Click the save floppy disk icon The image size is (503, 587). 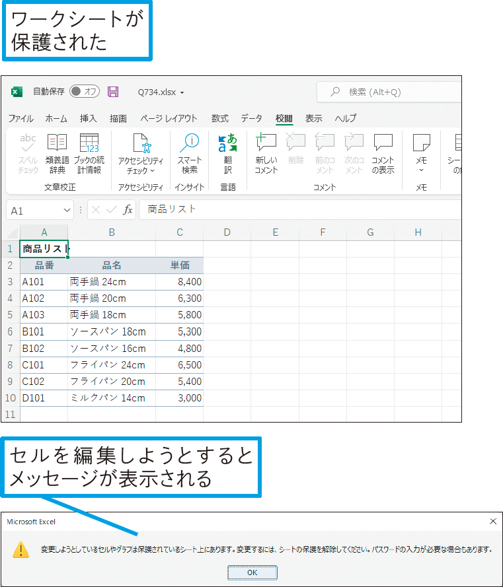(113, 92)
